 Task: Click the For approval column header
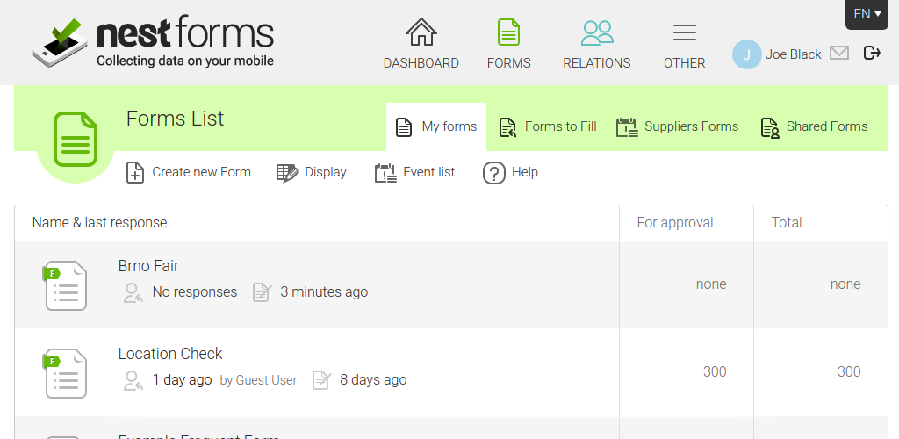[x=675, y=222]
